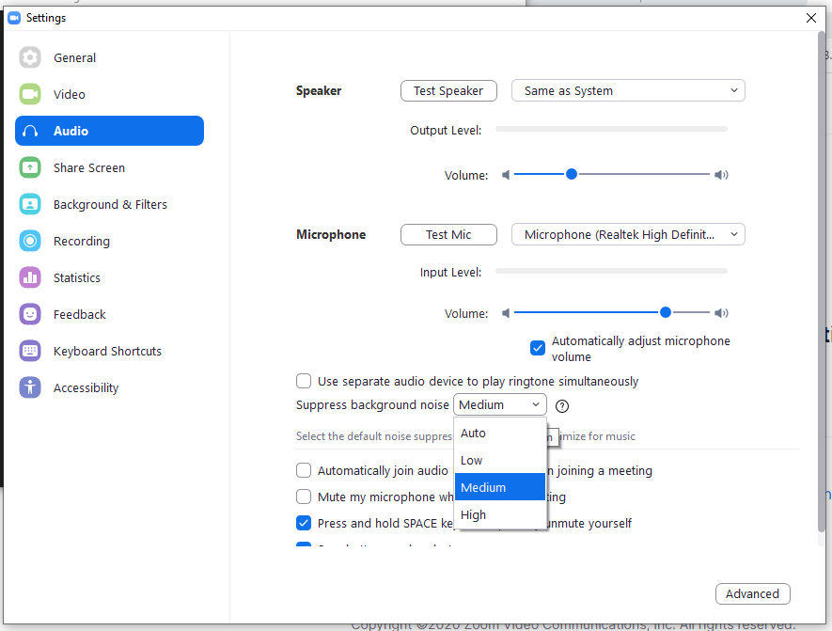
Task: Open Accessibility settings
Action: pyautogui.click(x=109, y=387)
